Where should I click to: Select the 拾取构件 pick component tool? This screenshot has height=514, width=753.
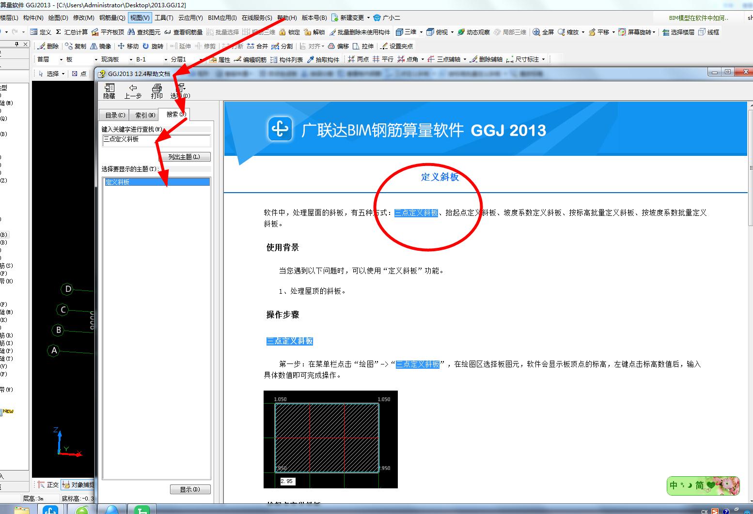point(323,60)
